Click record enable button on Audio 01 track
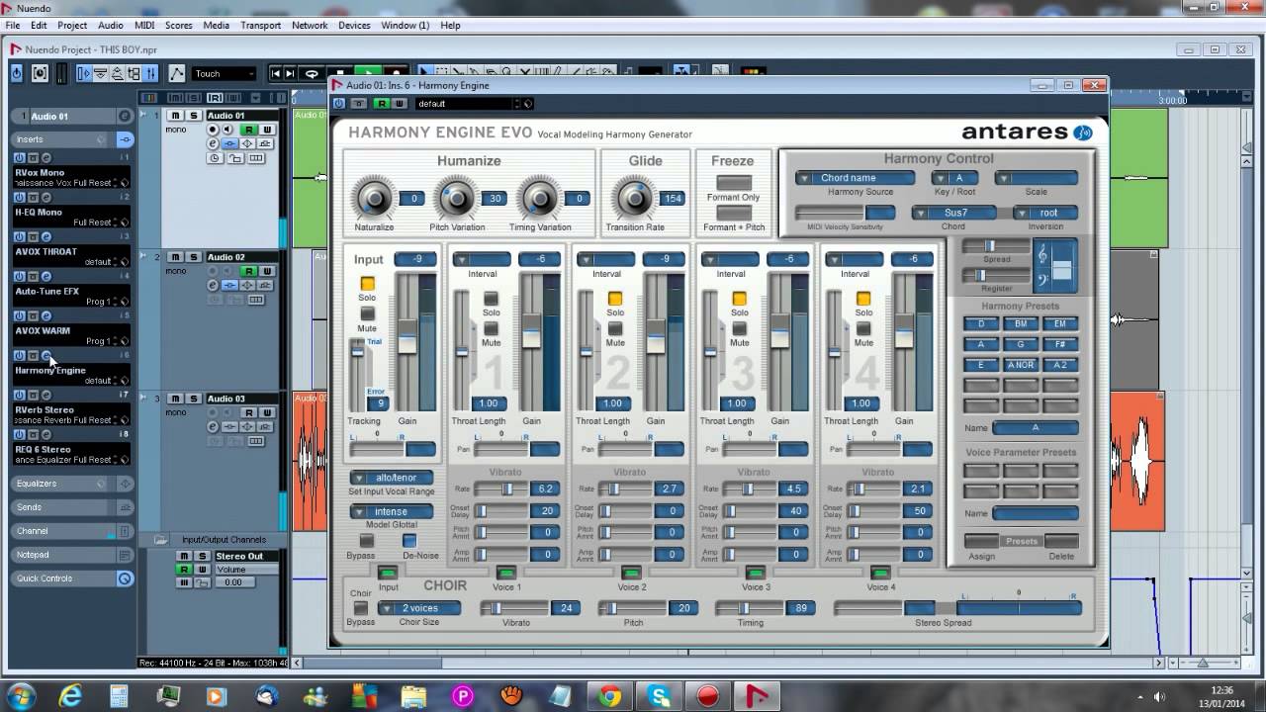1266x712 pixels. (x=213, y=130)
